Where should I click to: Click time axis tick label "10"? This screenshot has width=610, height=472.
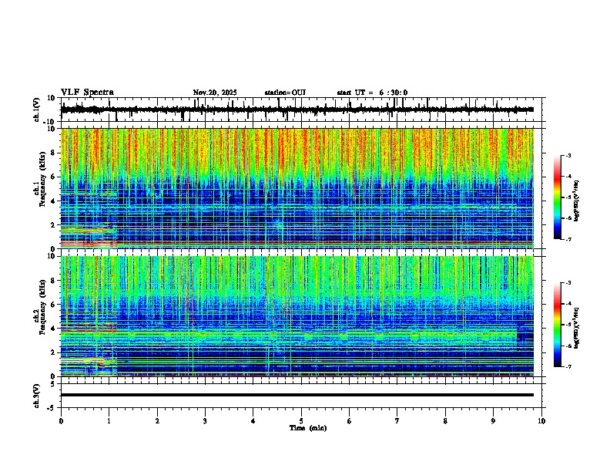coord(541,421)
